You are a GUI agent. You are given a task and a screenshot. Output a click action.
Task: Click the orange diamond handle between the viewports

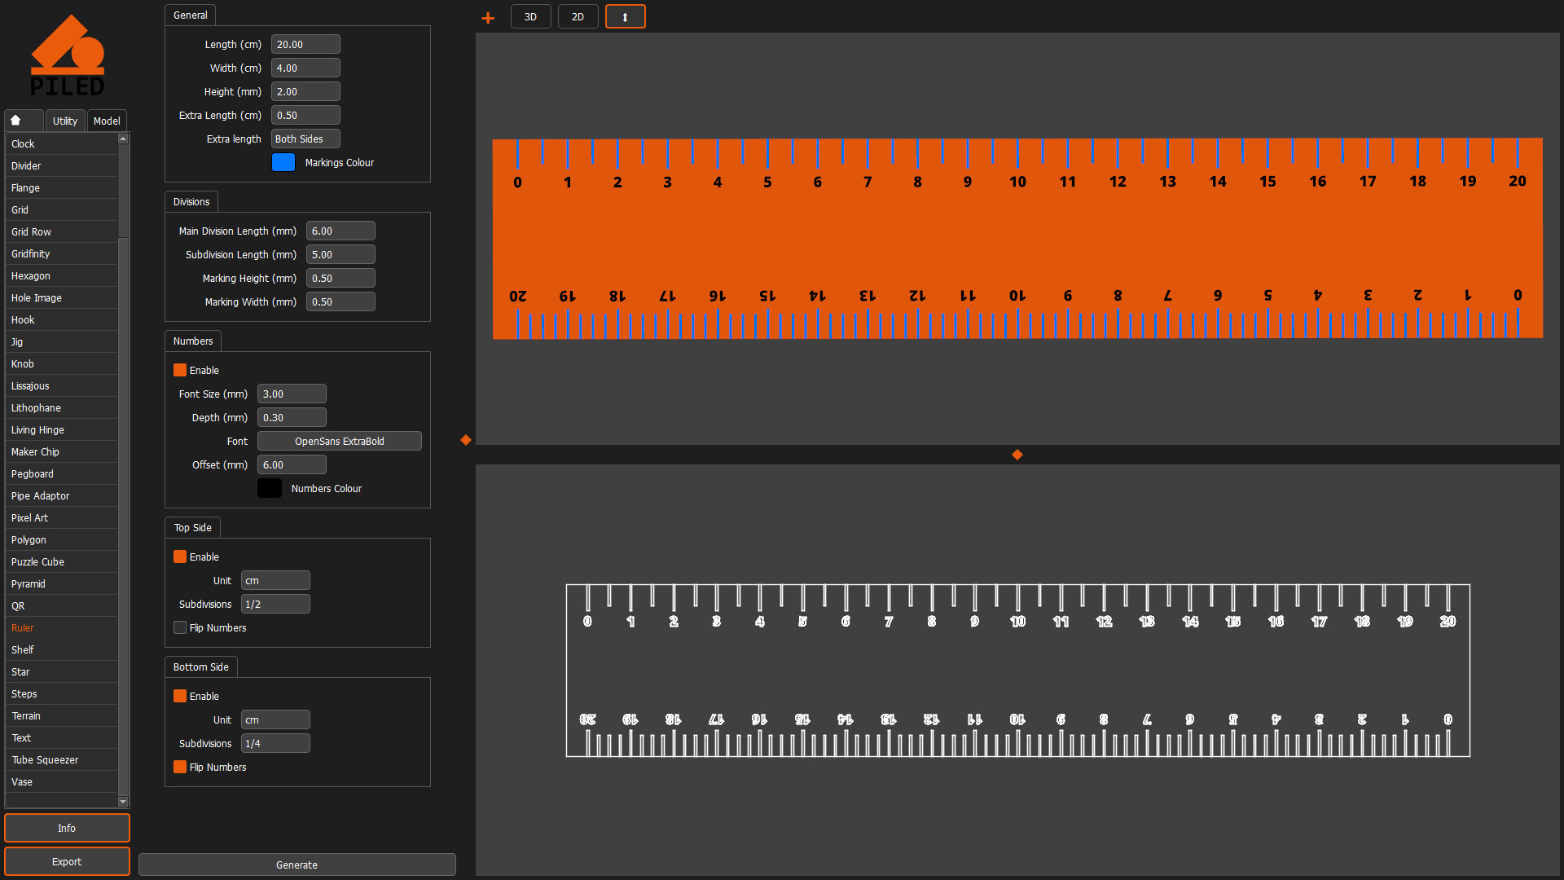tap(1017, 455)
